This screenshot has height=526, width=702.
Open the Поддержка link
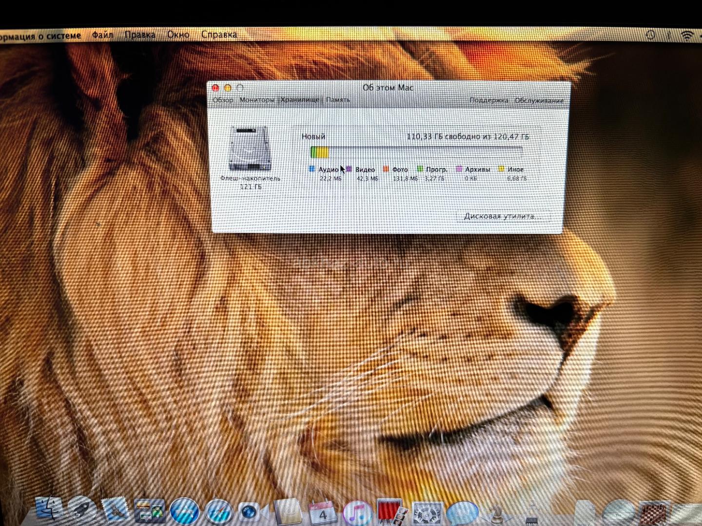[488, 100]
